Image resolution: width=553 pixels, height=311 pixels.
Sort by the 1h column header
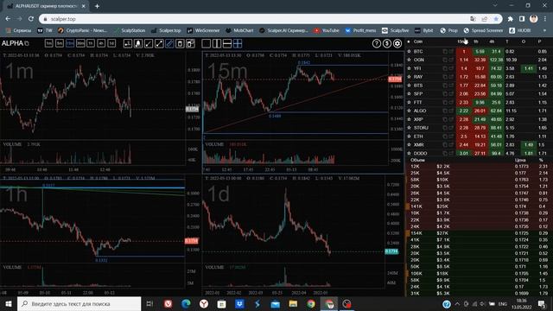476,41
